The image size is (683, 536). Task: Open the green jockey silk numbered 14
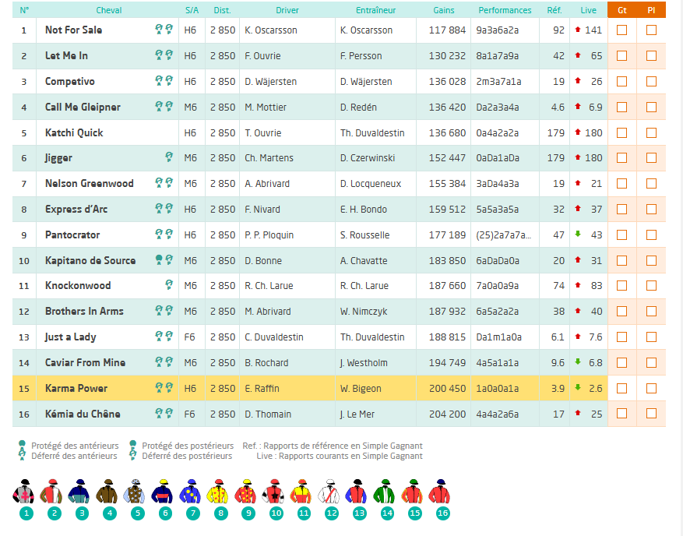tap(385, 492)
